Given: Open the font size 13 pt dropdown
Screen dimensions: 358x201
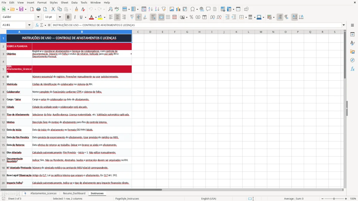Looking at the screenshot, I should pyautogui.click(x=60, y=17).
